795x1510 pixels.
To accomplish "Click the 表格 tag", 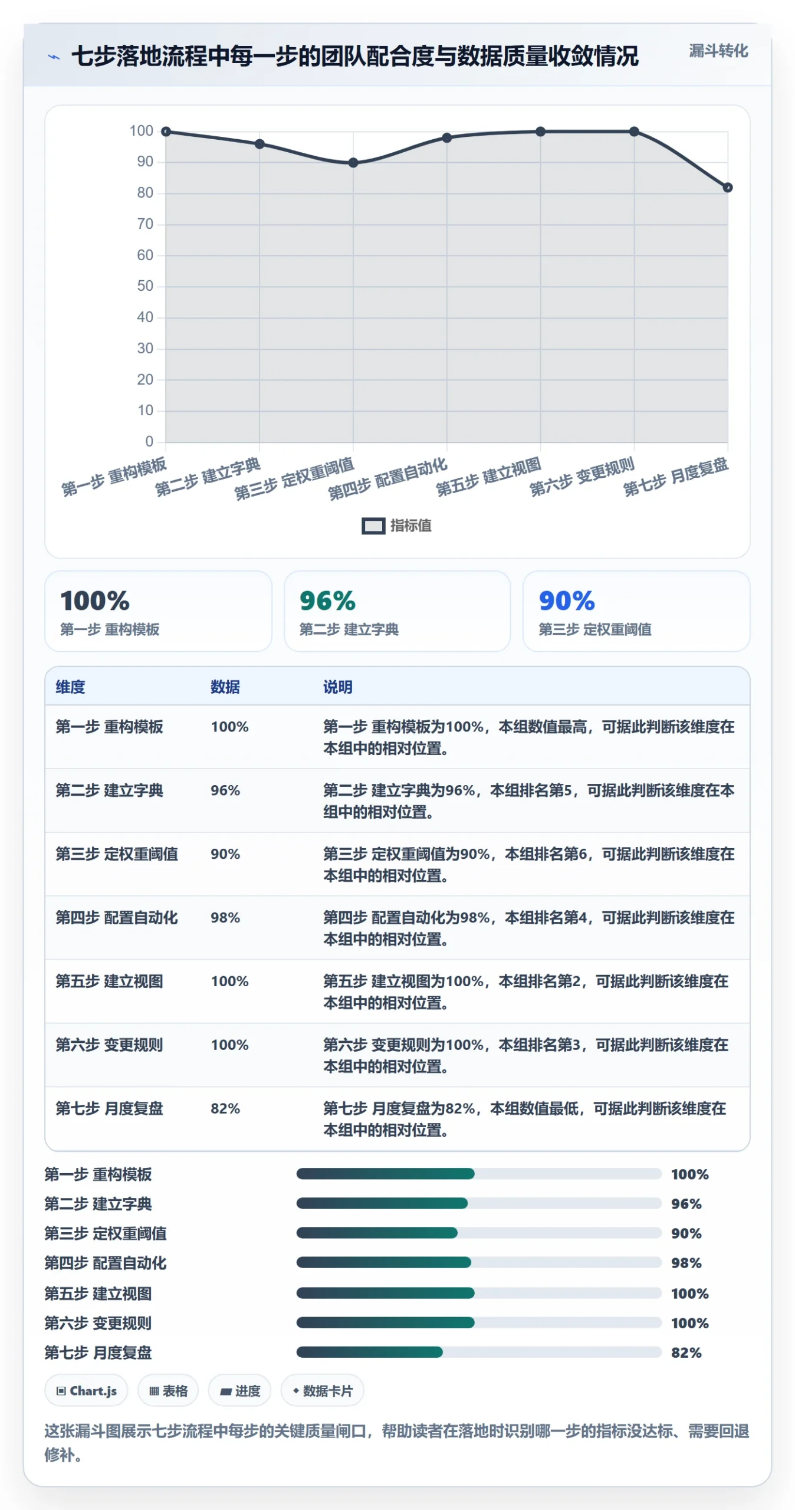I will click(x=168, y=1390).
